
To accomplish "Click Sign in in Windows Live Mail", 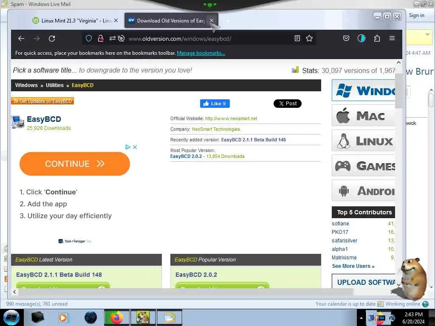I will pos(416,15).
